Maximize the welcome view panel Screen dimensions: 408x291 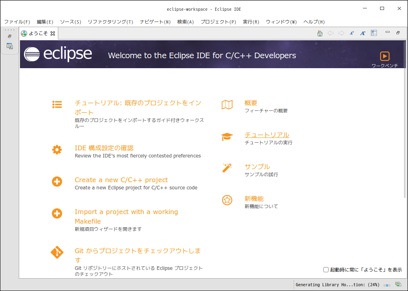tap(398, 33)
